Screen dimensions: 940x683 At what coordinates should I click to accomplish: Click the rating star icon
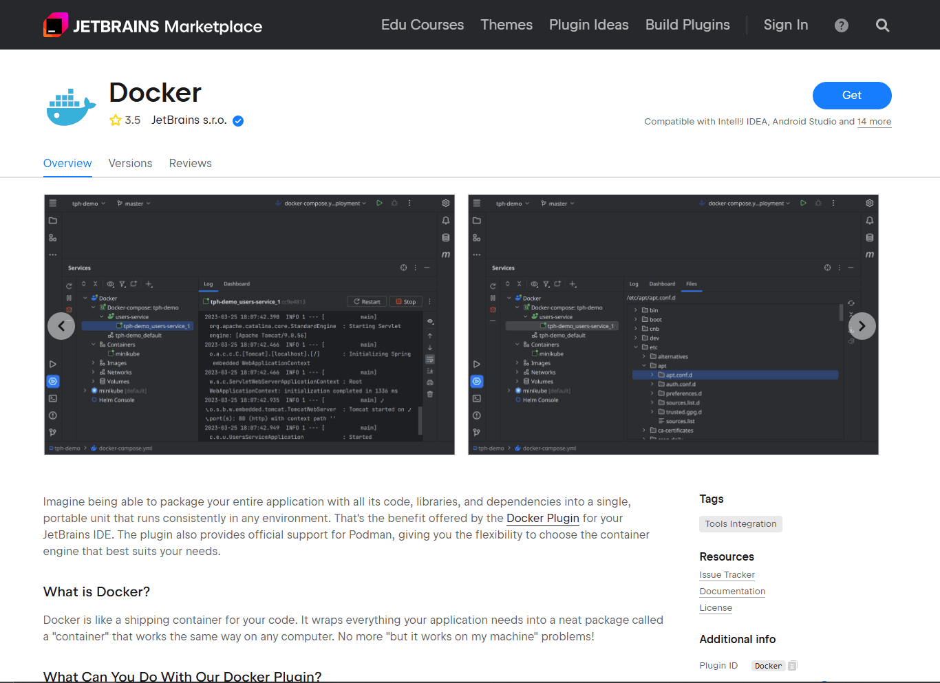[x=116, y=120]
